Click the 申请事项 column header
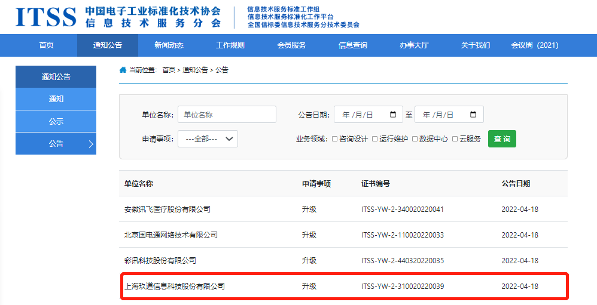597x305 pixels. [x=316, y=184]
